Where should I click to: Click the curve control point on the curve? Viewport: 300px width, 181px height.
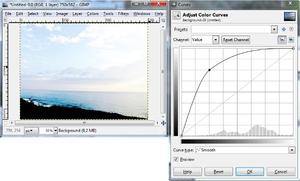tap(209, 70)
